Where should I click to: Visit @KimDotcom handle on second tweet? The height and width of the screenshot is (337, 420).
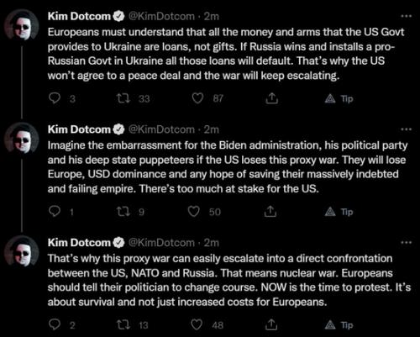161,129
